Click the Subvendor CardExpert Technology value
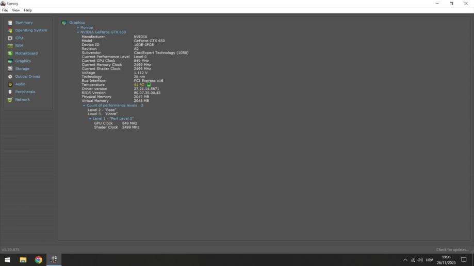474x266 pixels. click(x=161, y=53)
